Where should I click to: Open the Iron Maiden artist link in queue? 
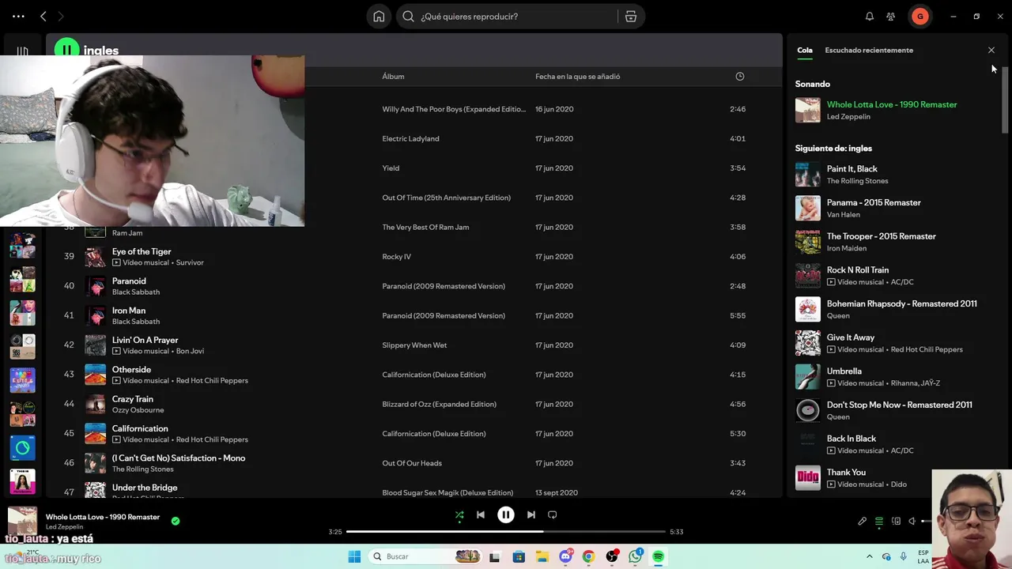846,248
